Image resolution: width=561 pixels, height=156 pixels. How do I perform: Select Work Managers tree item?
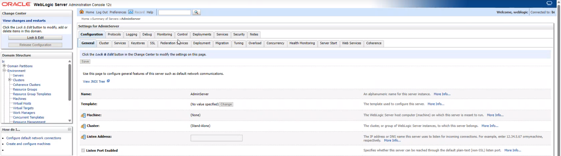click(24, 113)
